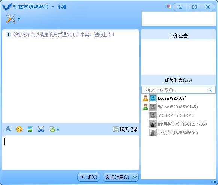
Task: Click the warning icon in the security notice
Action: [8, 35]
